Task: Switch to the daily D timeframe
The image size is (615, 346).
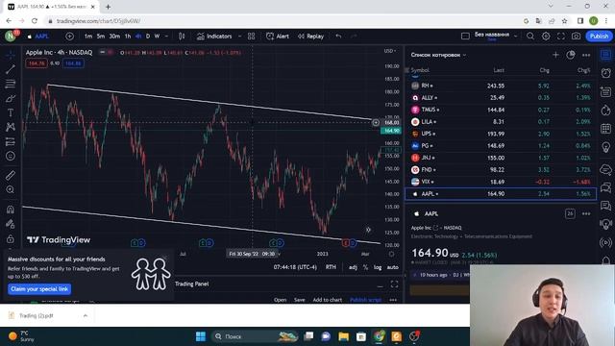Action: tap(147, 37)
